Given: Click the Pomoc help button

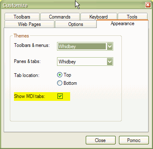Looking at the screenshot, I should pyautogui.click(x=134, y=140).
